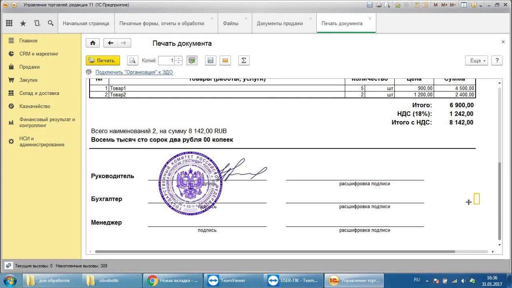Open the "для обработок" folder in taskbar
Viewport: 512px width, 288px height.
tap(51, 280)
